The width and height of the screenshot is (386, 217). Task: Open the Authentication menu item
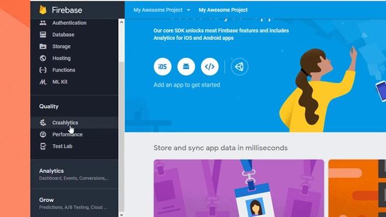click(x=69, y=23)
